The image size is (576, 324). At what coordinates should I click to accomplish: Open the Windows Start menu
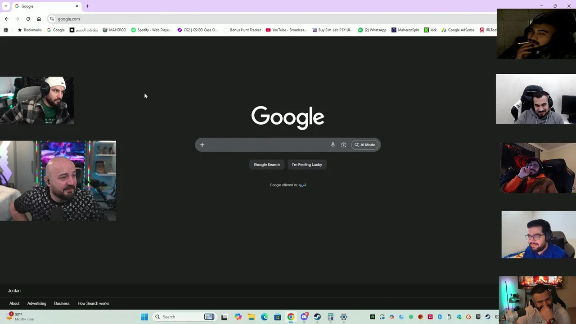coord(144,317)
